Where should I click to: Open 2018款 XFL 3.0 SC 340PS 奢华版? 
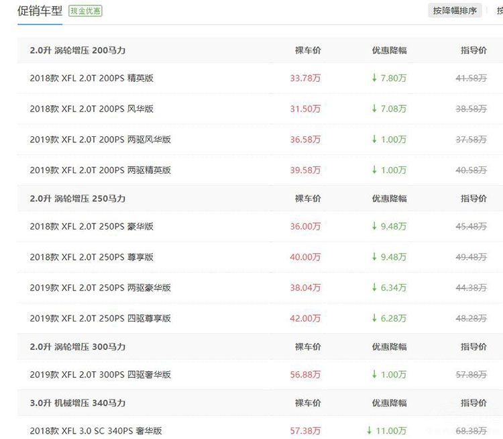96,431
